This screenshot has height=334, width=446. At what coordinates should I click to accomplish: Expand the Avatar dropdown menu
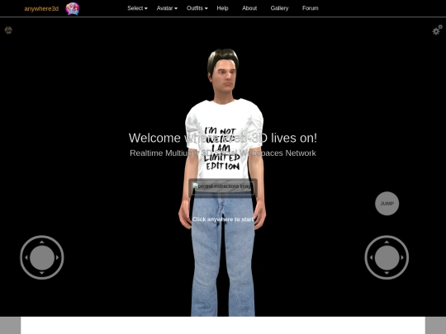167,8
